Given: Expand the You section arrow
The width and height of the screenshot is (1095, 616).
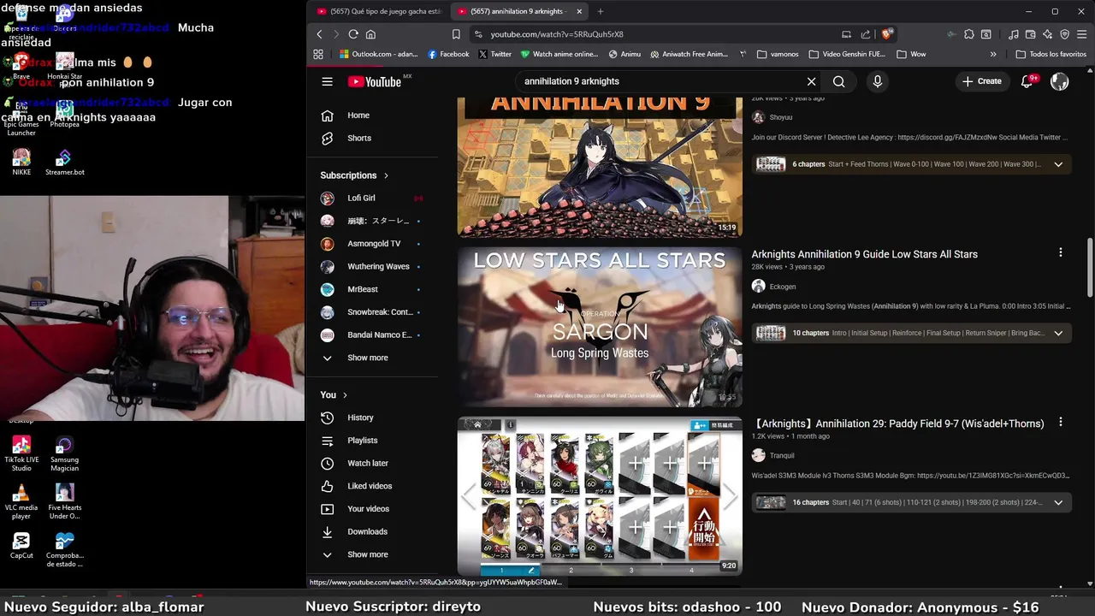Looking at the screenshot, I should pos(345,395).
